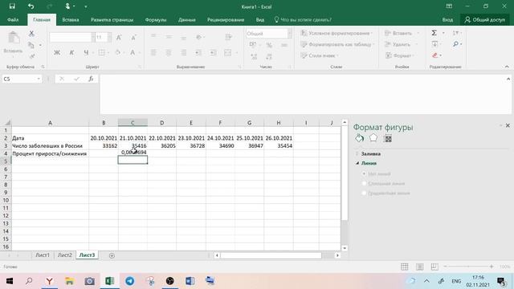Open the Файл tab

click(13, 19)
